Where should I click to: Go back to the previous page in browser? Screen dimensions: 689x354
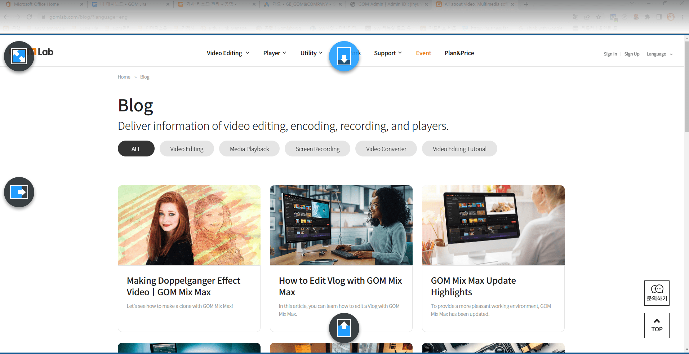6,17
